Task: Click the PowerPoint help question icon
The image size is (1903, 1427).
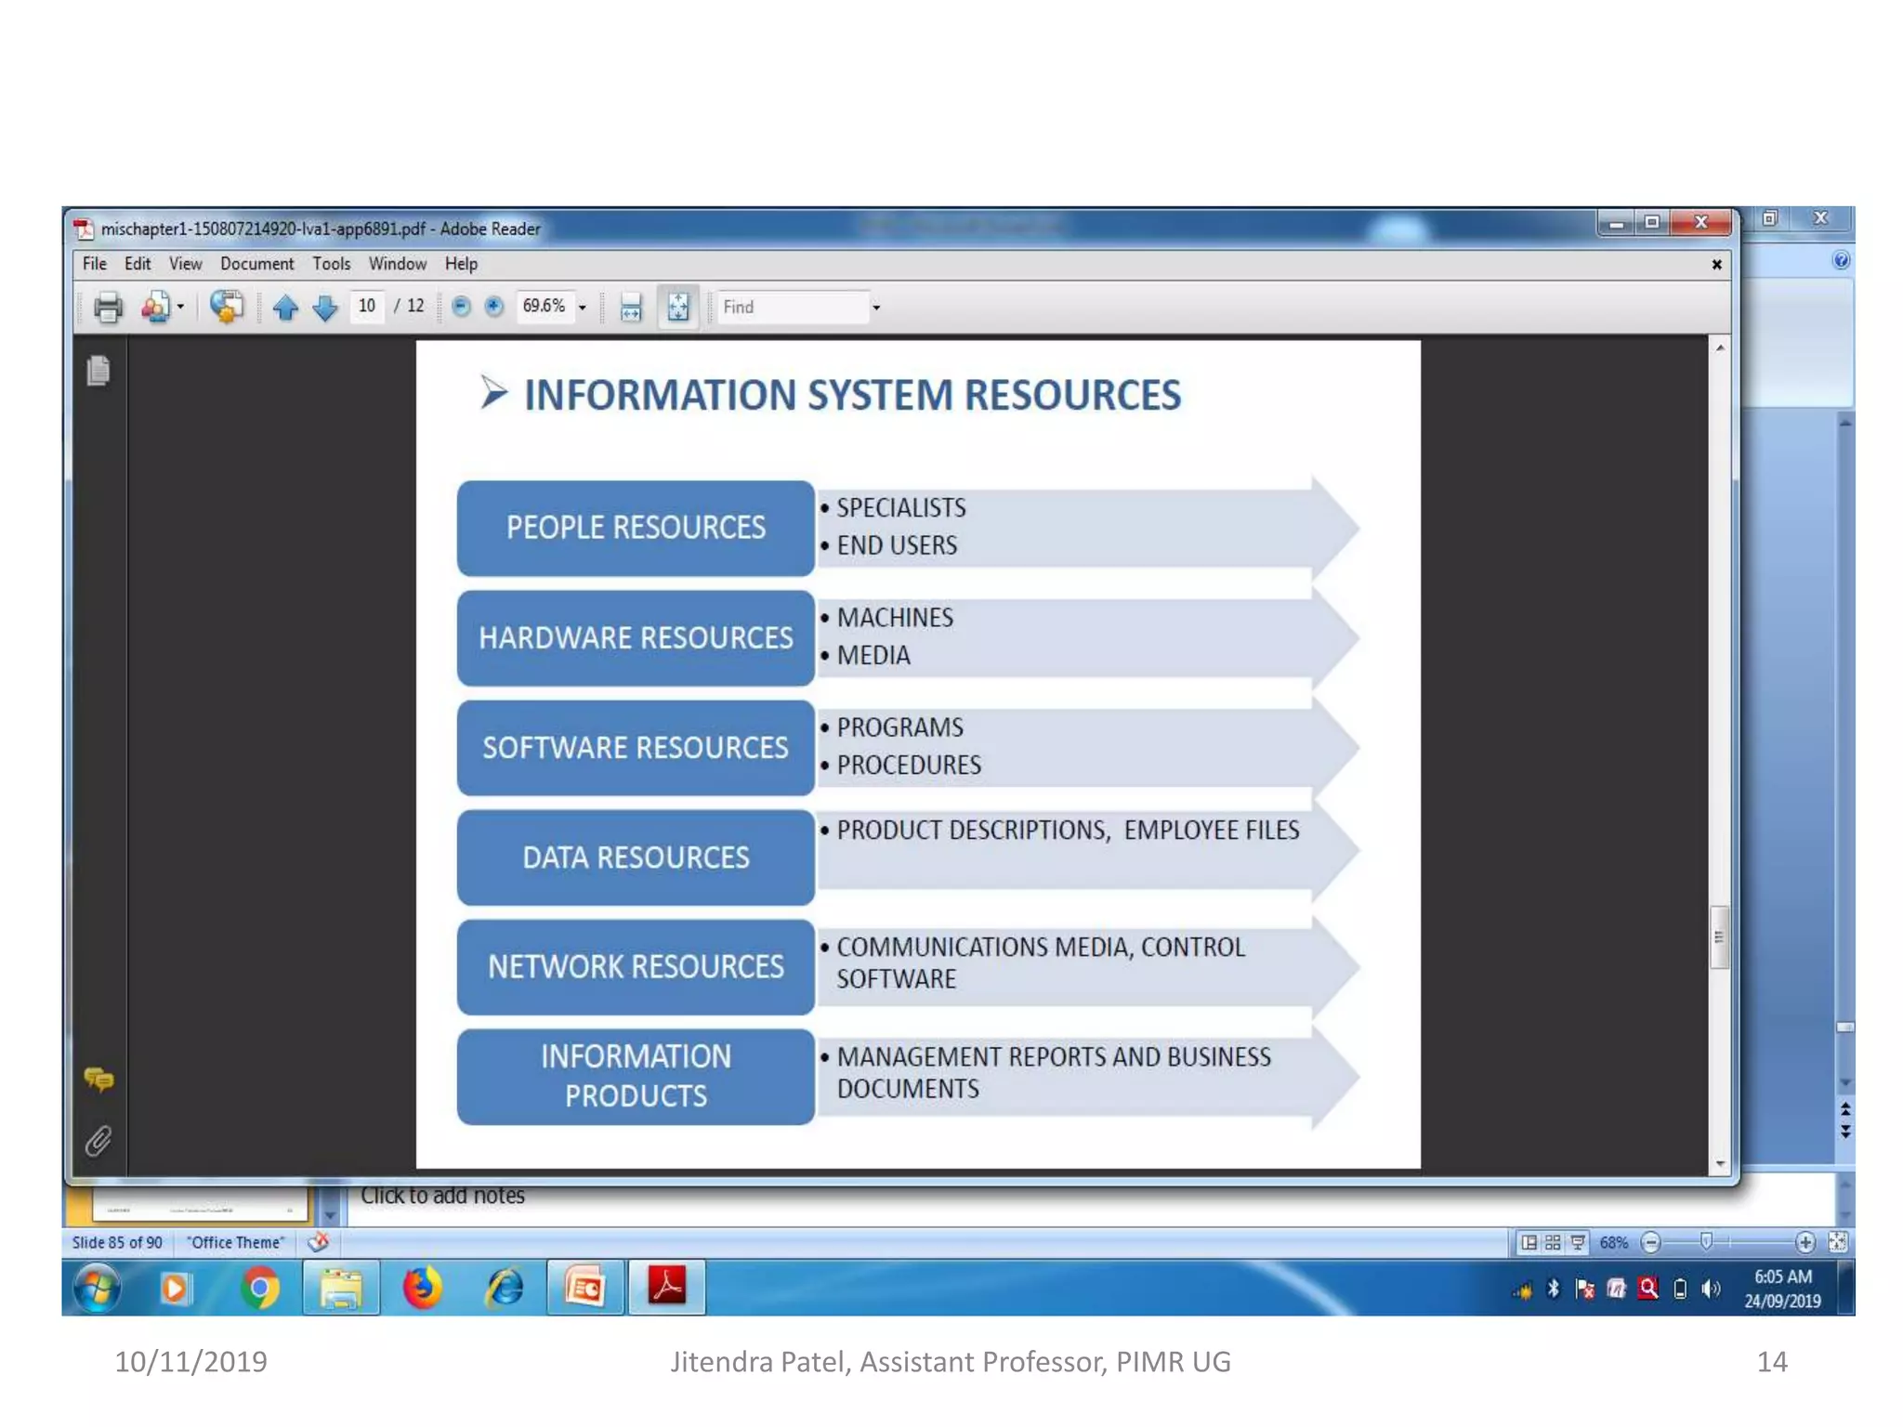Action: coord(1841,260)
